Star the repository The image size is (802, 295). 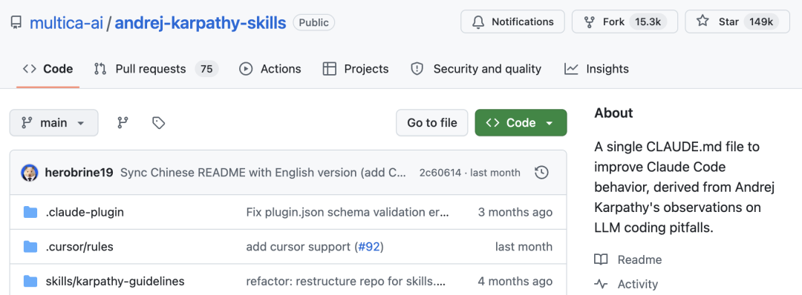coord(737,22)
